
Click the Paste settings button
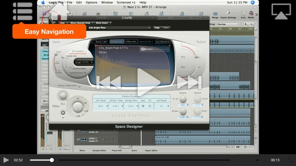[x=166, y=28]
